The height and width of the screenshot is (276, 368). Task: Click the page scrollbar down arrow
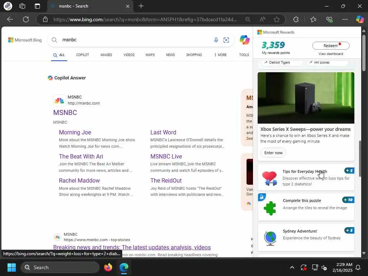(x=364, y=253)
